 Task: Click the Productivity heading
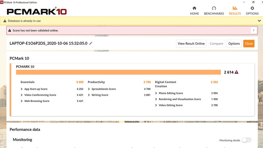pos(96,82)
